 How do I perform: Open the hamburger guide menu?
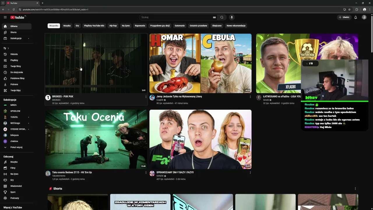(x=5, y=17)
